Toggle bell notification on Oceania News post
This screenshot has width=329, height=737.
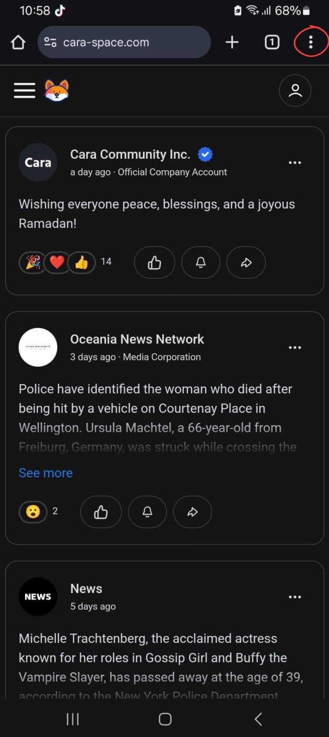tap(147, 512)
